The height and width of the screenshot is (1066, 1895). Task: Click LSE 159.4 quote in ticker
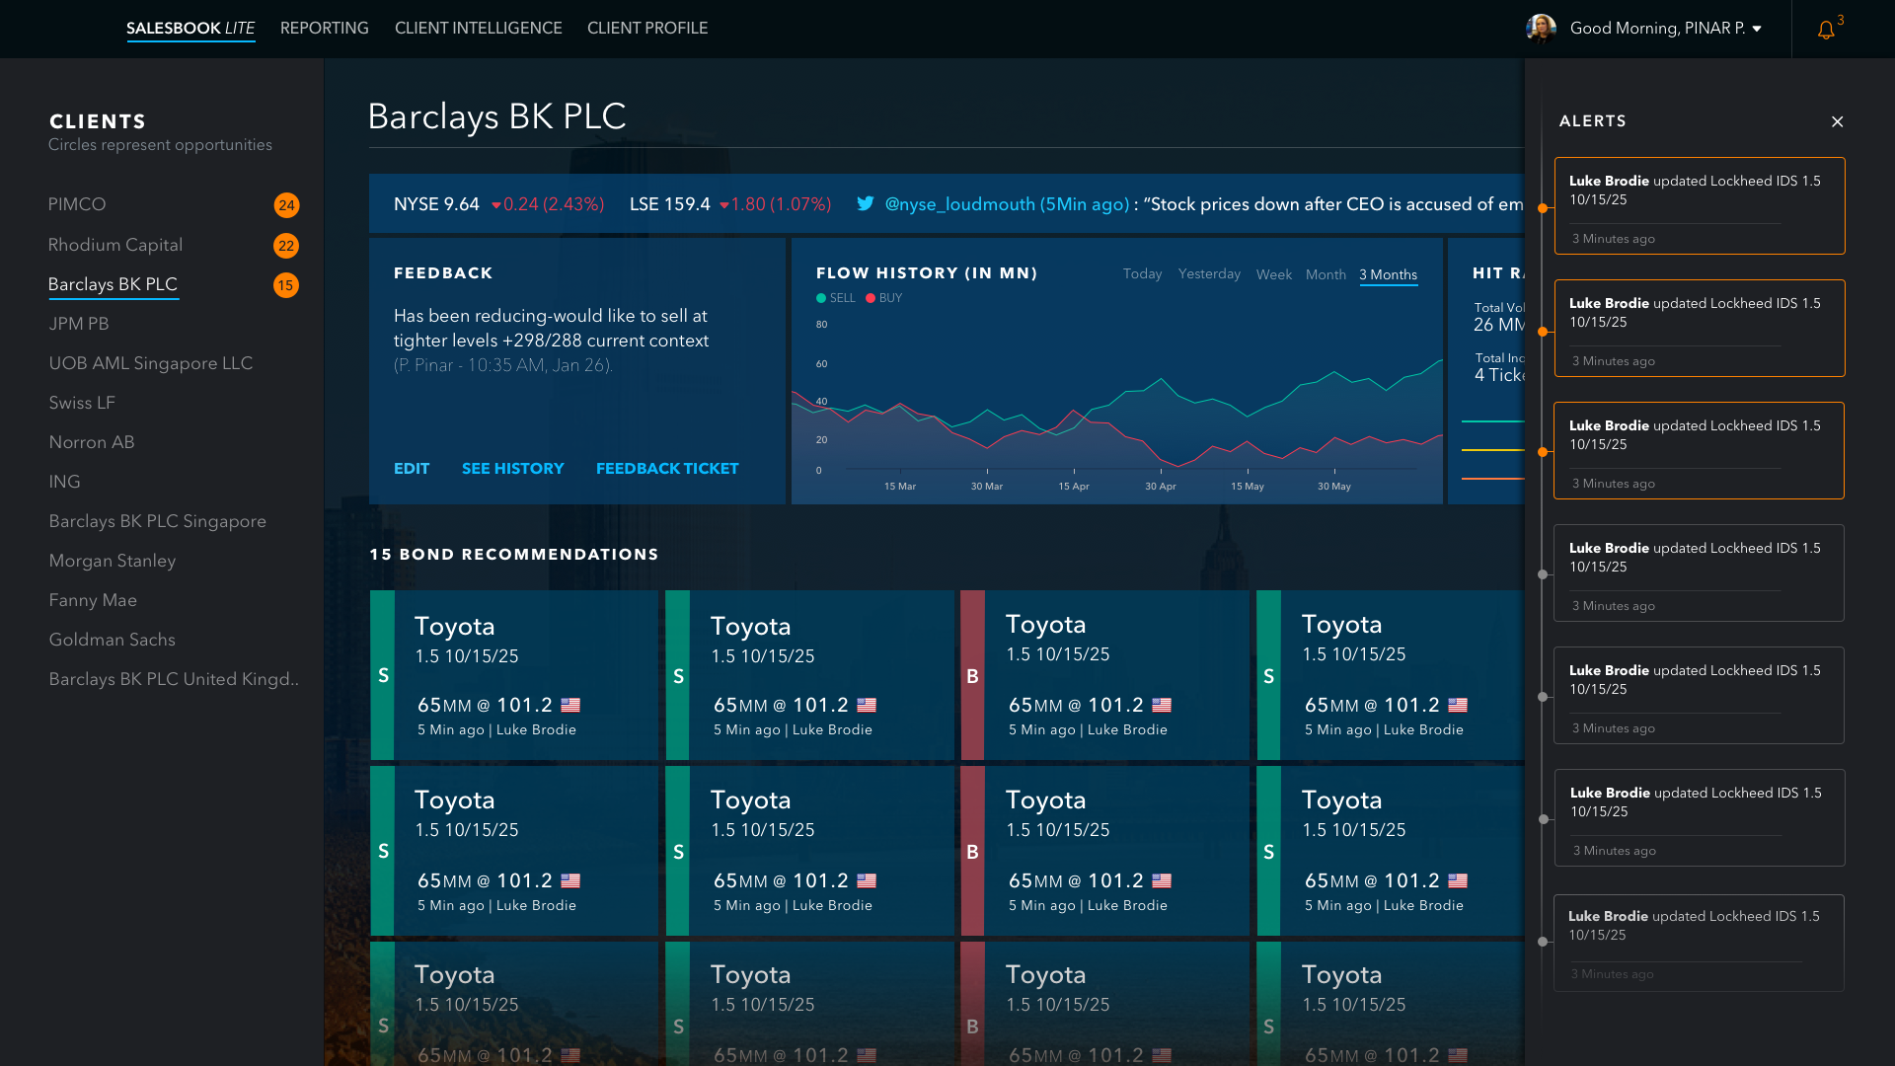click(670, 204)
